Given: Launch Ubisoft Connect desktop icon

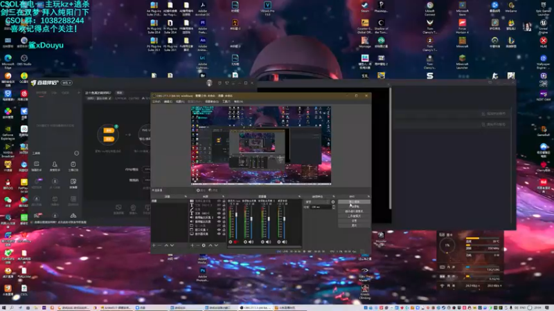Looking at the screenshot, I should [429, 8].
